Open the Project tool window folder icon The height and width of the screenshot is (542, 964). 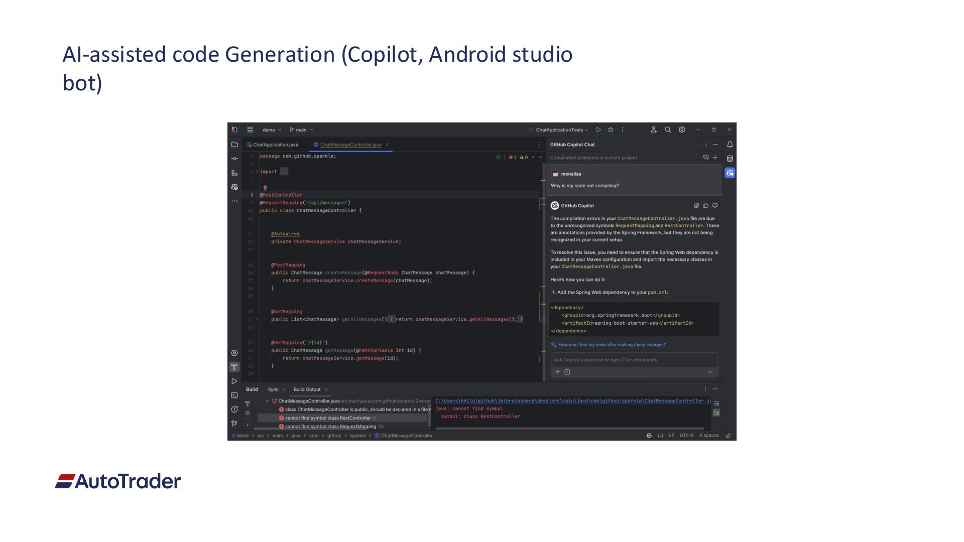pos(234,145)
